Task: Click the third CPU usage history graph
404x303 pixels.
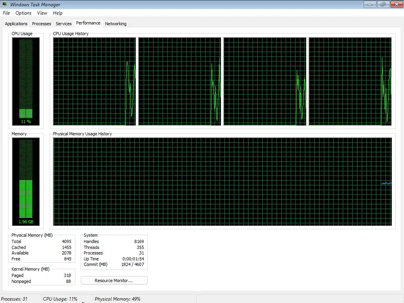Action: (x=265, y=81)
